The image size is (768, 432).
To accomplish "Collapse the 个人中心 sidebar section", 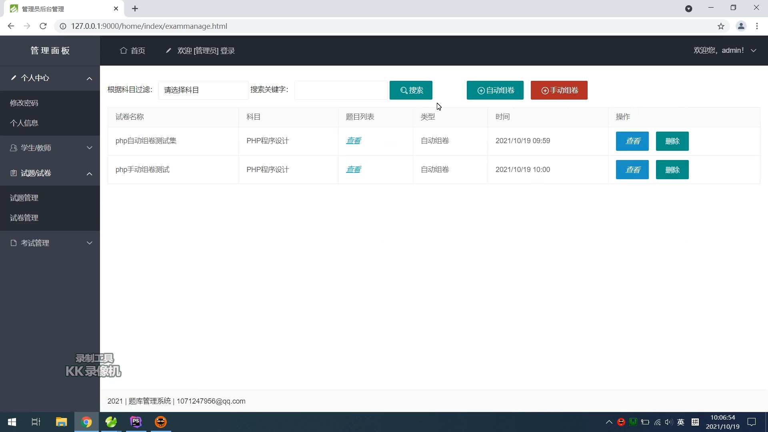I will pyautogui.click(x=50, y=78).
